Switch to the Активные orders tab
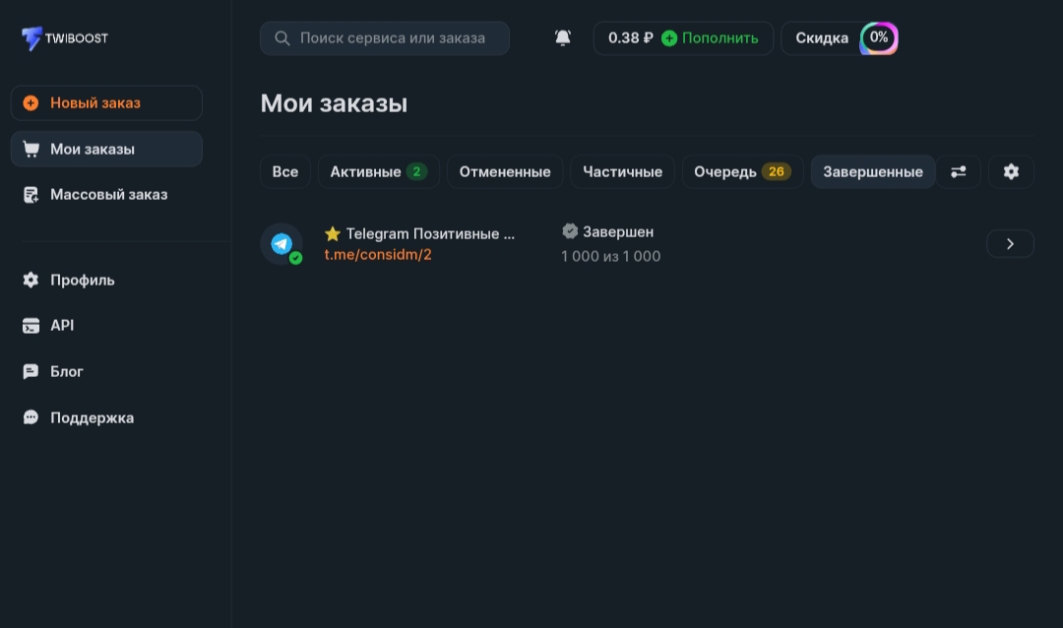This screenshot has height=628, width=1063. coord(378,171)
